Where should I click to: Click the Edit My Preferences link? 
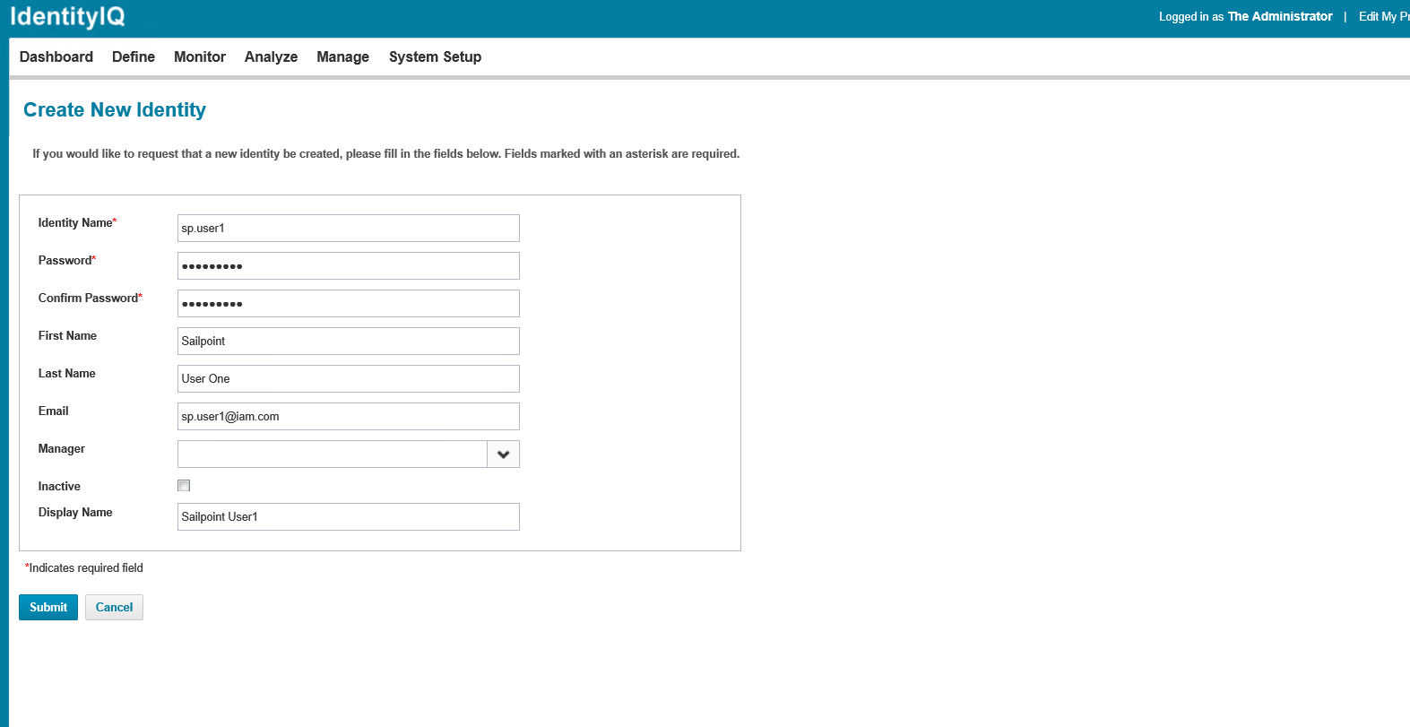point(1384,16)
